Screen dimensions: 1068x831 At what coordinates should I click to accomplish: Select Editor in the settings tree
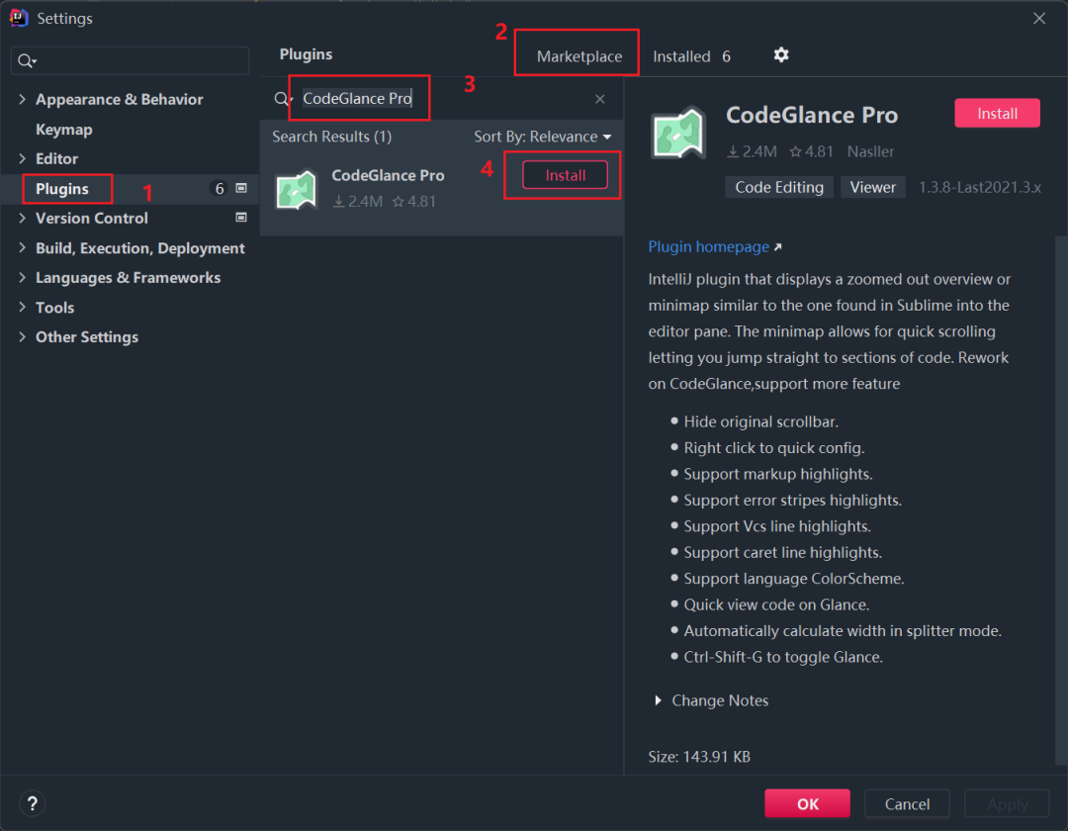tap(56, 158)
